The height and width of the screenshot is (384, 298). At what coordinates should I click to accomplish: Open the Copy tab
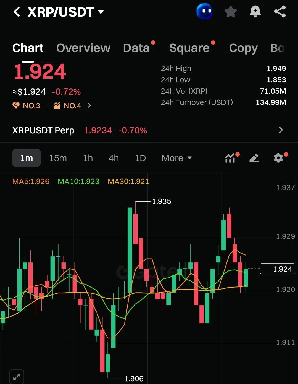coord(243,48)
